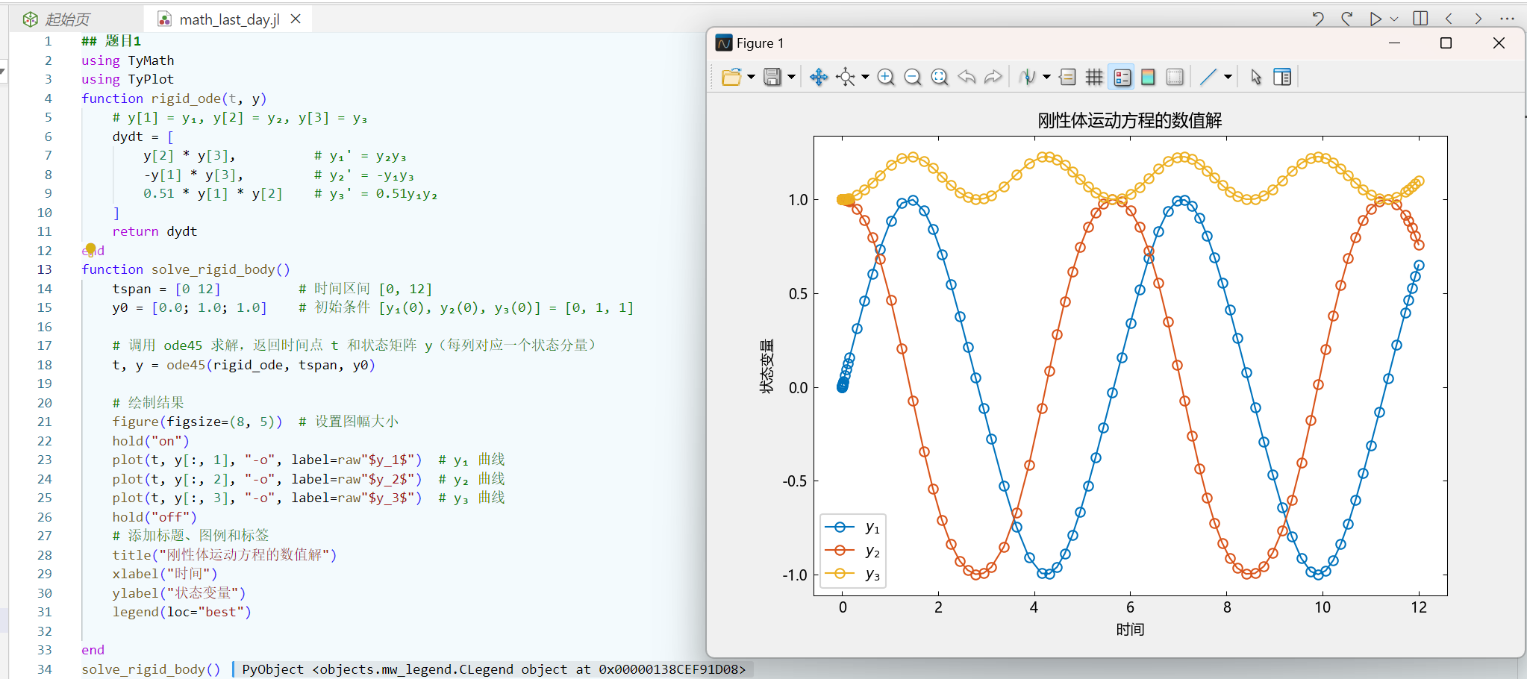Viewport: 1527px width, 679px height.
Task: Run the math_last_day.jl script
Action: tap(1375, 19)
